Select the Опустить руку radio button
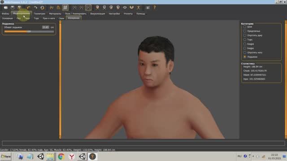Screen dimensions: 287x161 point(245,35)
